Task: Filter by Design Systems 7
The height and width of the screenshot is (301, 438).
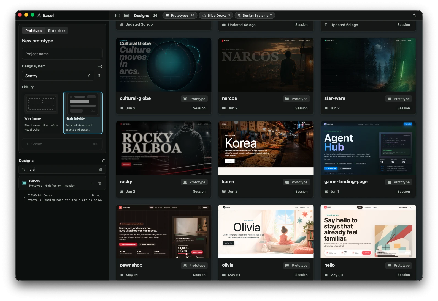Action: tap(255, 16)
